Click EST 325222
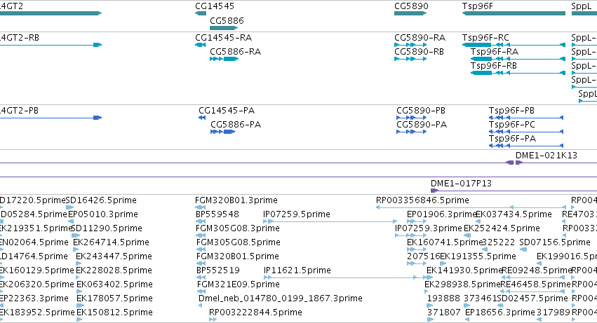This screenshot has width=597, height=323. tap(498, 242)
